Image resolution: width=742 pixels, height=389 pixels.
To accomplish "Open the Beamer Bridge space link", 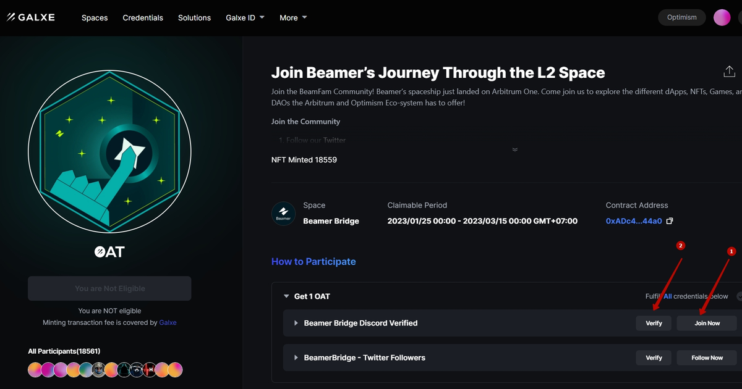I will pos(331,221).
